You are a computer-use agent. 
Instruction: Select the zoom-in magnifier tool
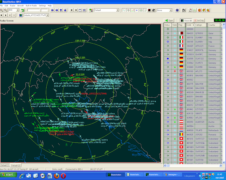(x=2, y=10)
